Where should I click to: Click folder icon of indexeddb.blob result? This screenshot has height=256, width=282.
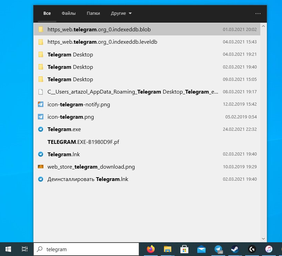point(41,29)
